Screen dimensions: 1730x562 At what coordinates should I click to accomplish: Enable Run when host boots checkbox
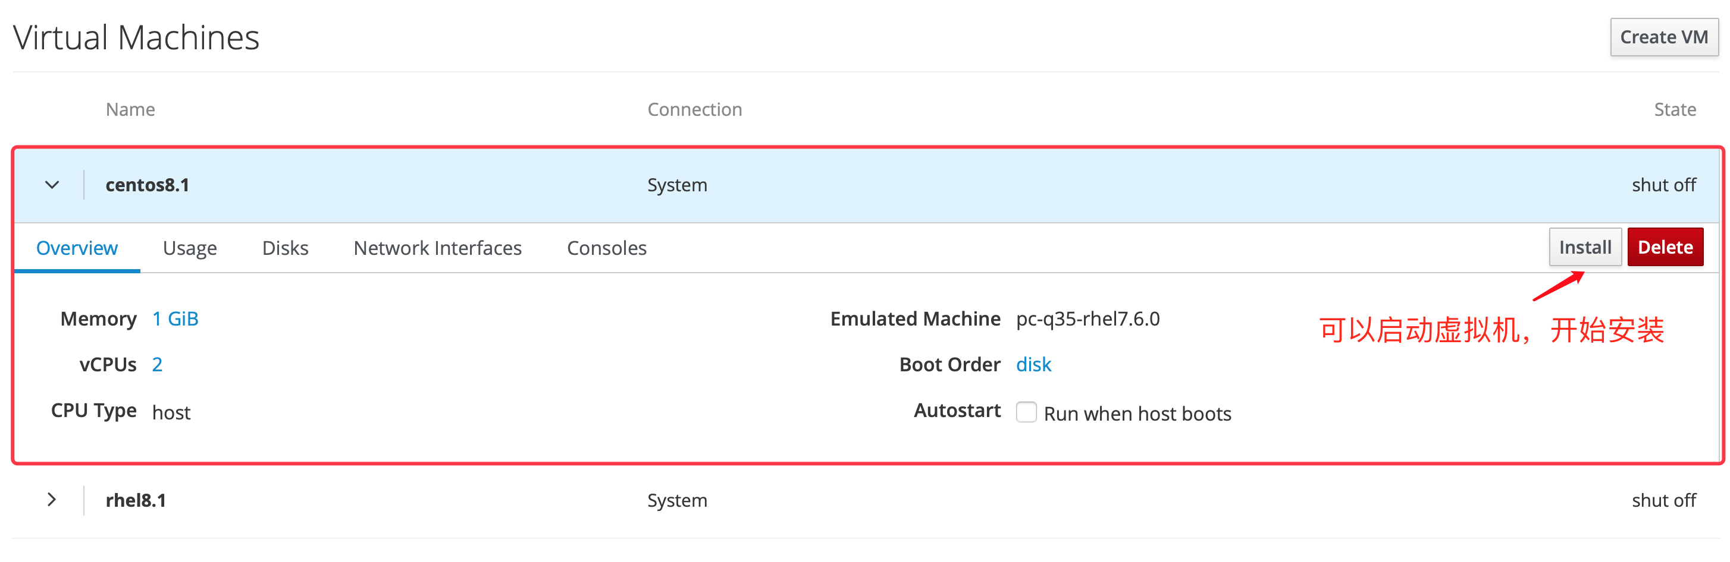click(x=1026, y=412)
